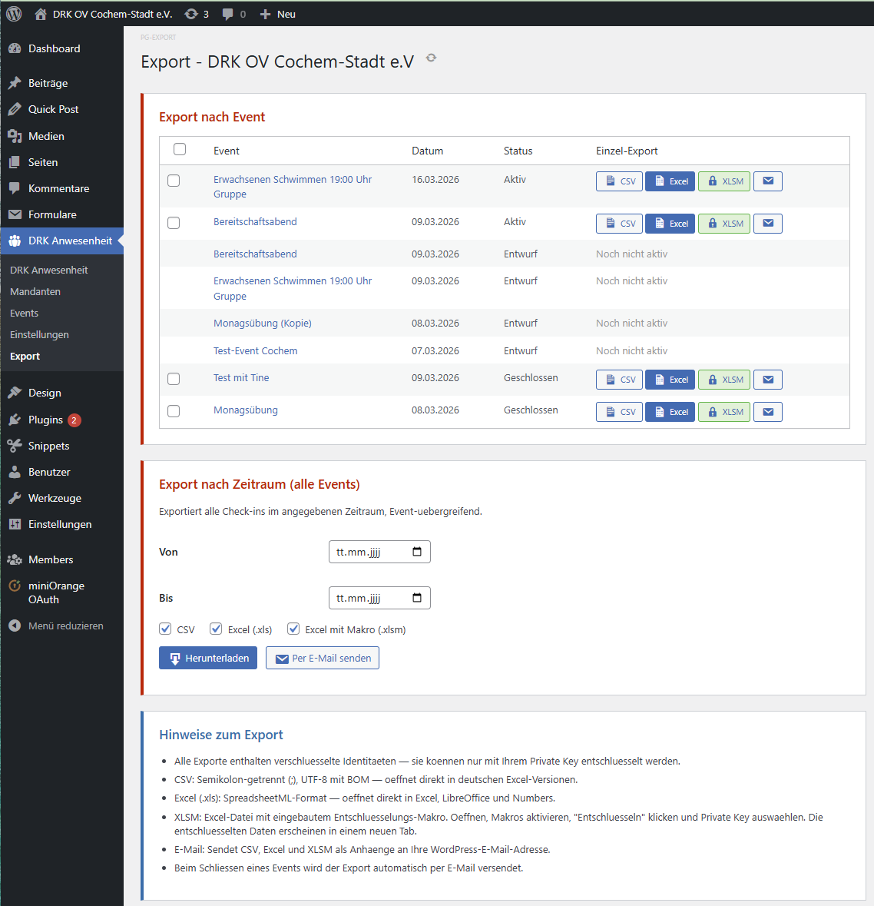Screen dimensions: 874x906
Task: Open Seiten in the sidebar
Action: [61, 162]
